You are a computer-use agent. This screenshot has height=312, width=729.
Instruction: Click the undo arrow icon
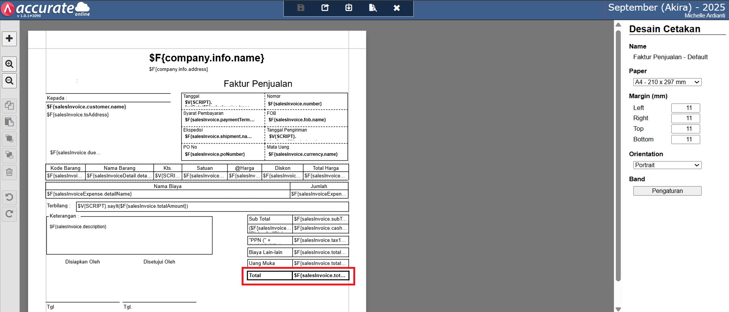click(x=9, y=197)
